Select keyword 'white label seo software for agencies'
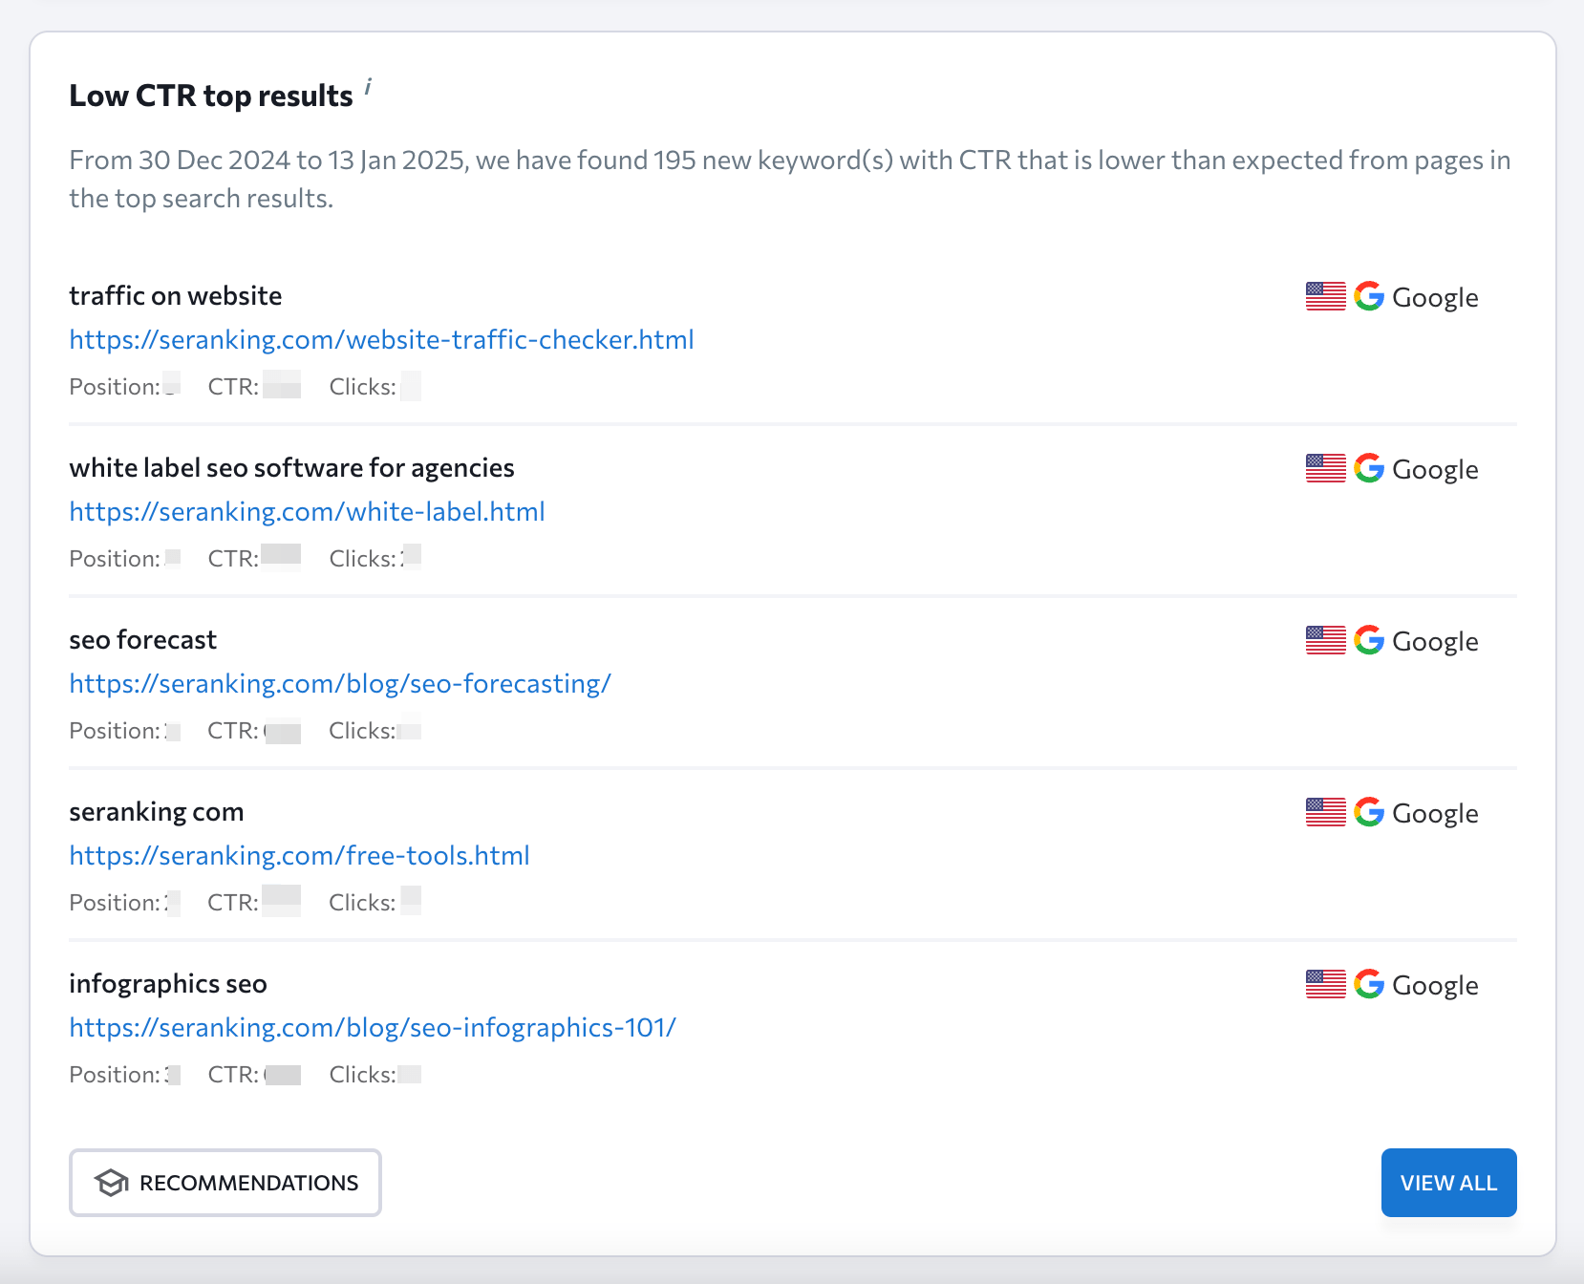 [x=291, y=468]
